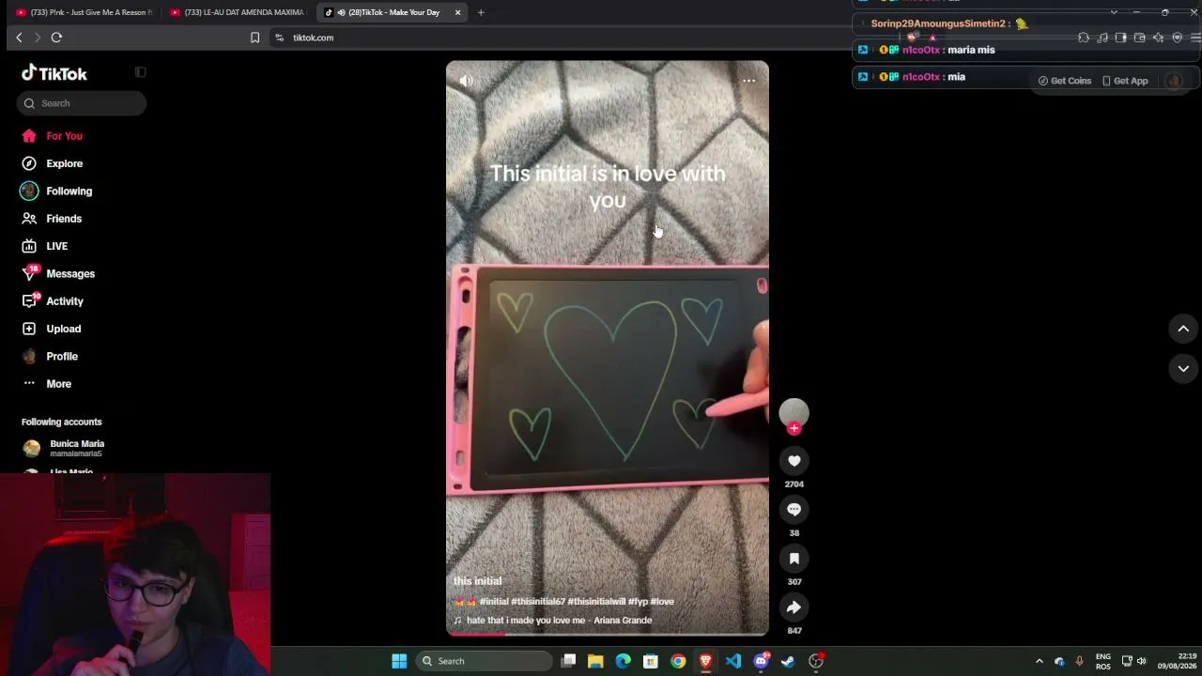
Task: Switch to the P!nk YouTube tab
Action: click(84, 12)
